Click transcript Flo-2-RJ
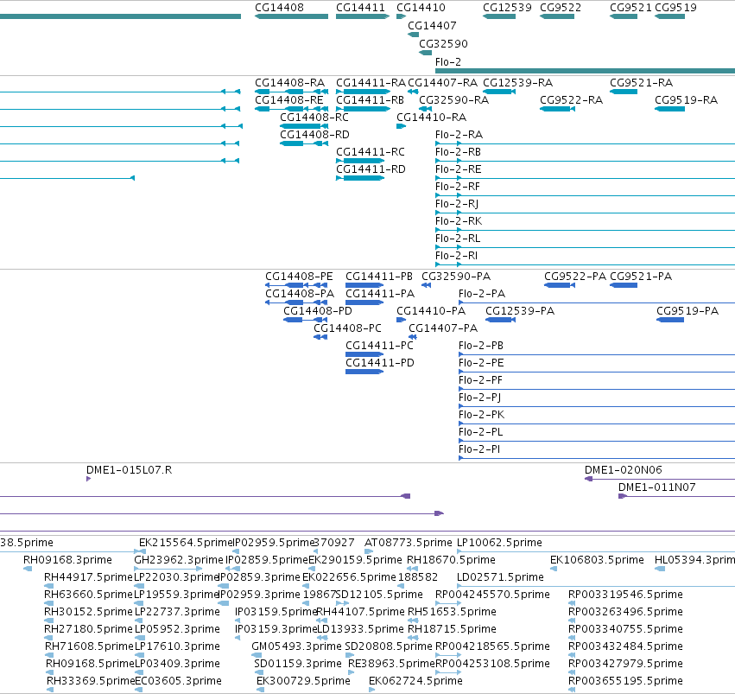This screenshot has width=735, height=694. pos(457,205)
